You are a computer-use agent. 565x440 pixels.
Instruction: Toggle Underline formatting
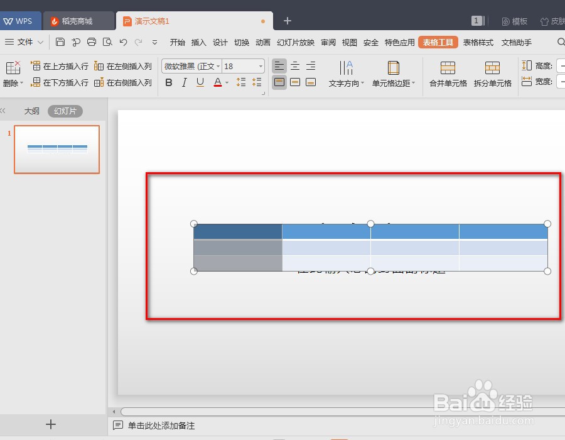coord(200,82)
